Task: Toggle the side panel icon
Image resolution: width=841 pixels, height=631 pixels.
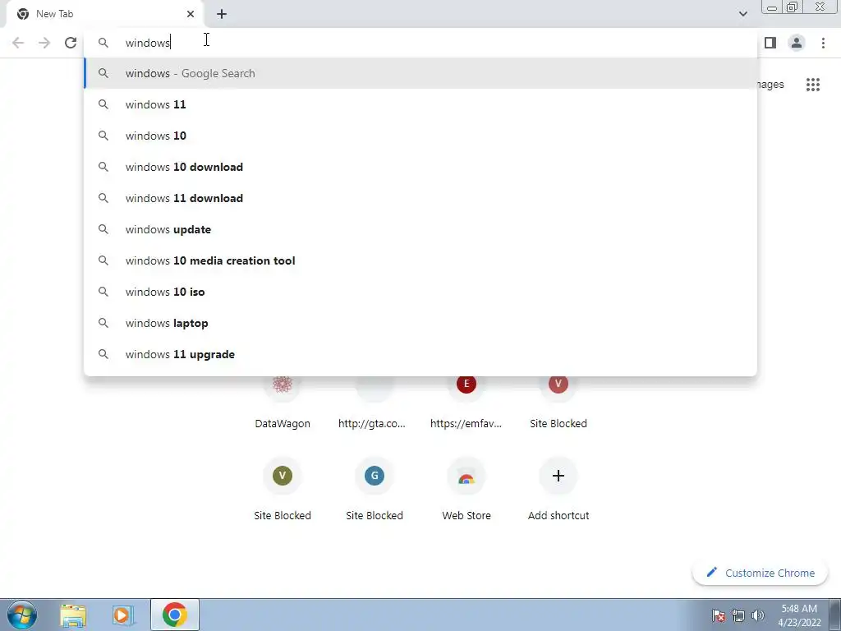Action: [x=770, y=43]
